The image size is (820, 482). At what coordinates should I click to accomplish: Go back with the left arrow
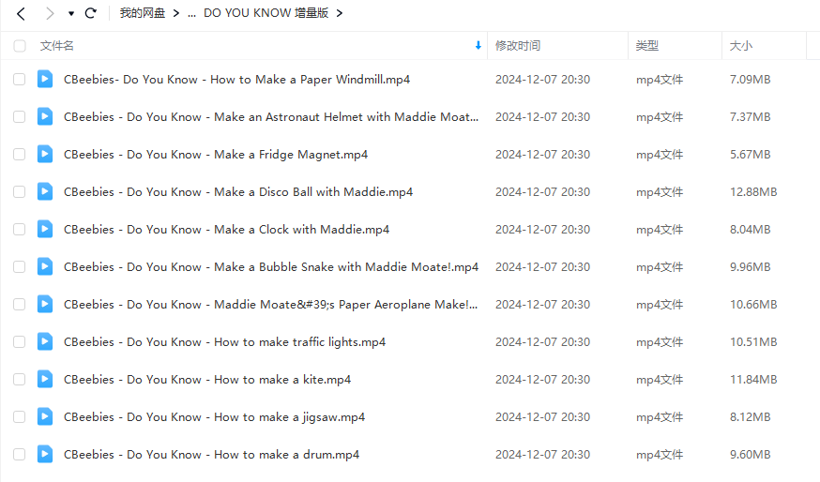tap(21, 13)
